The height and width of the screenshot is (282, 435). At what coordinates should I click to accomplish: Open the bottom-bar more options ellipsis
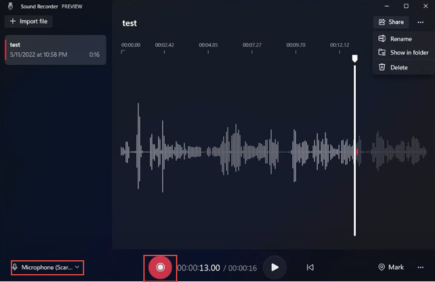(x=420, y=268)
